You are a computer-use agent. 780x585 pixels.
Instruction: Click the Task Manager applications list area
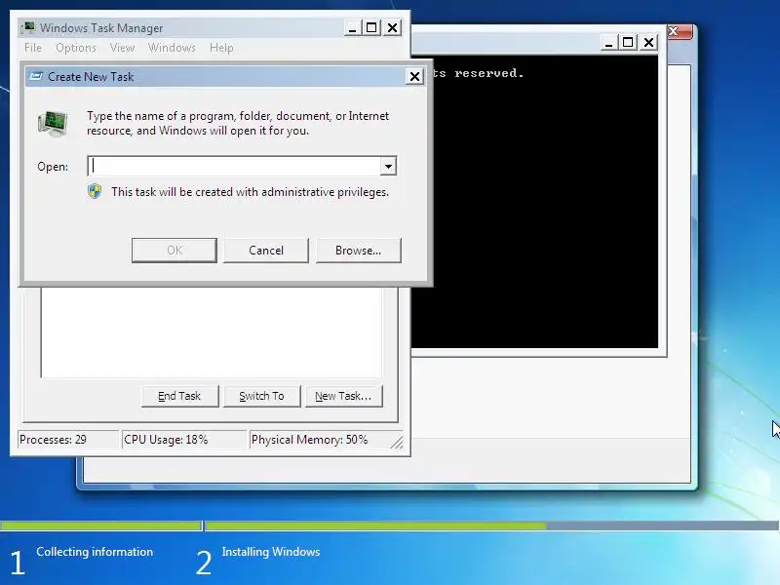(x=212, y=331)
